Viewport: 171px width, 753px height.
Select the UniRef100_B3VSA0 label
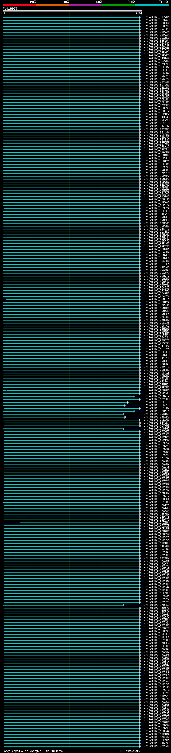pos(157,558)
